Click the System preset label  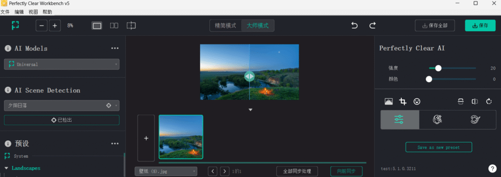(21, 156)
